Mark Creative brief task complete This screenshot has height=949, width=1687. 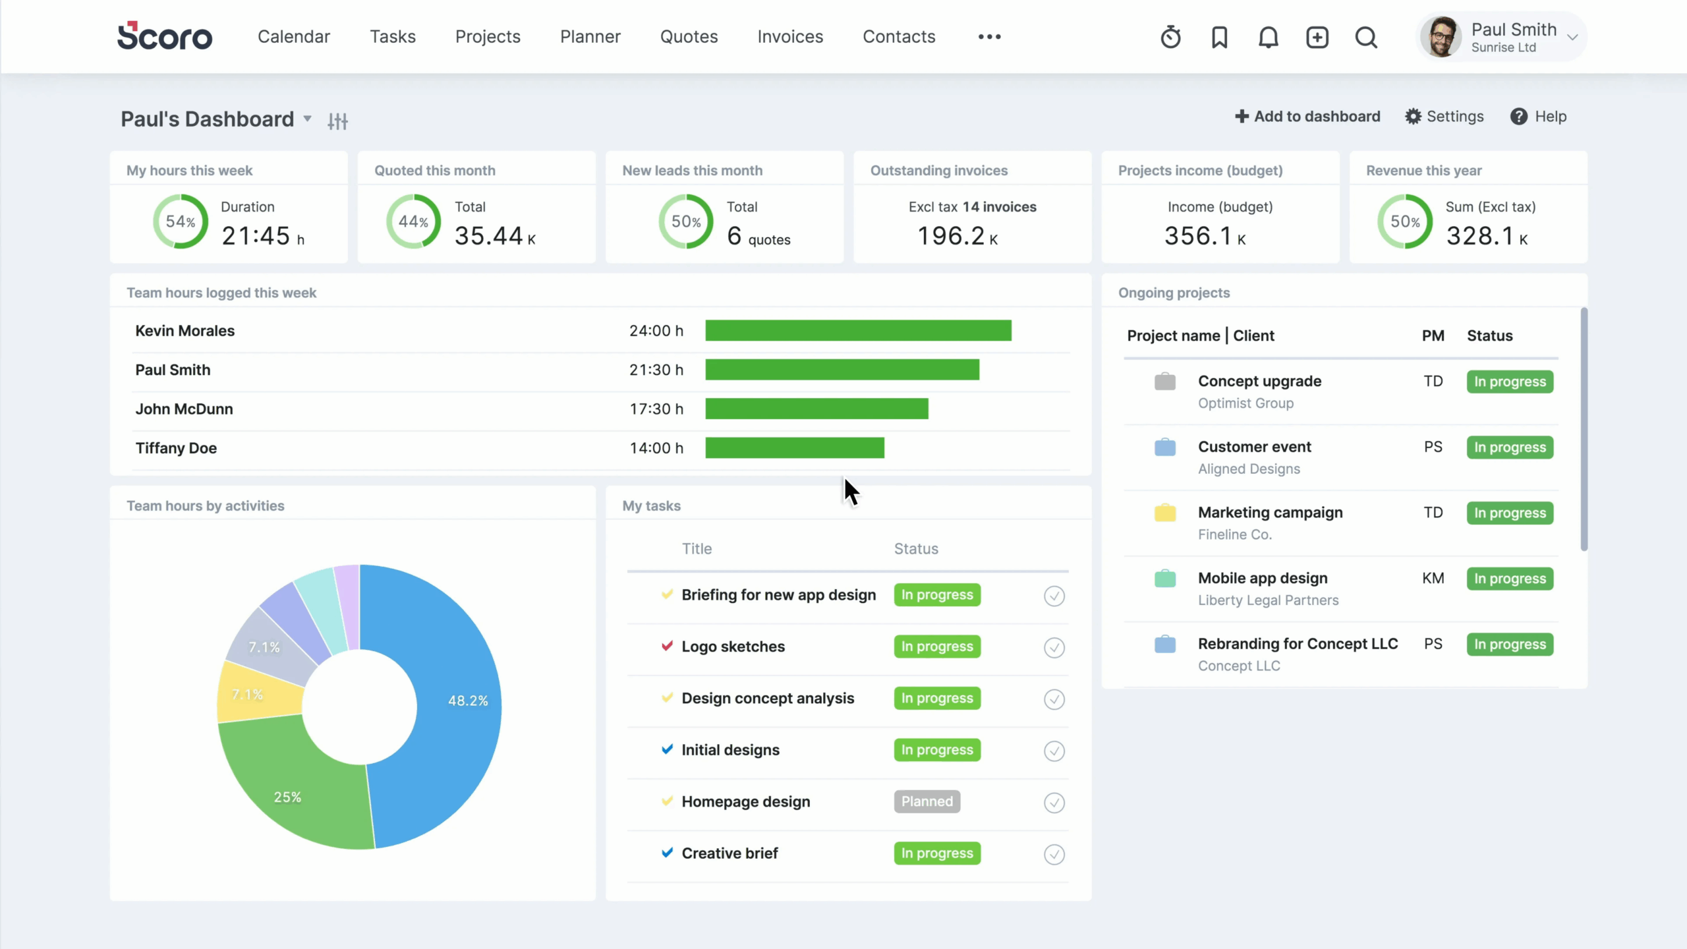point(1054,854)
